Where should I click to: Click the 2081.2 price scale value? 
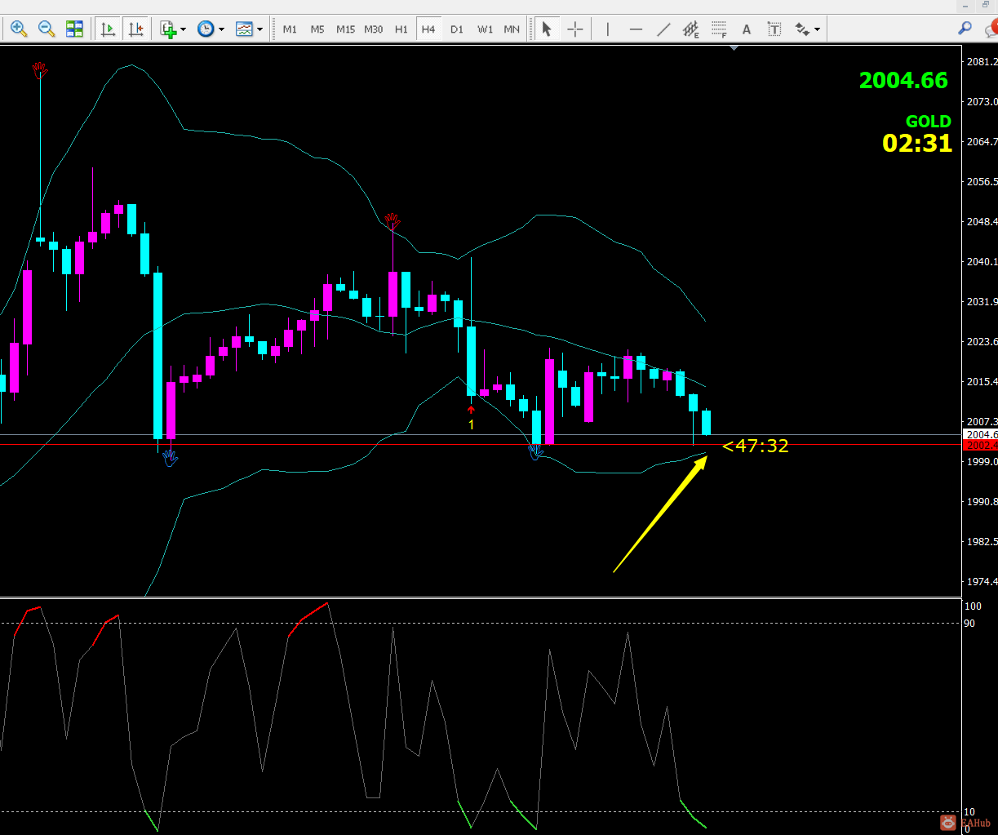coord(982,62)
